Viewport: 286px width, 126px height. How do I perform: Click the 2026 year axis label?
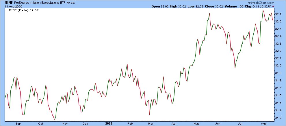pyautogui.click(x=109, y=123)
